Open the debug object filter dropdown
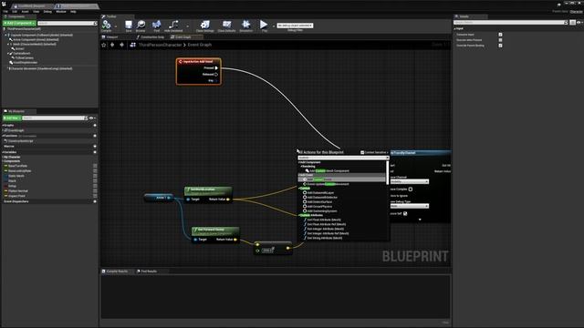The width and height of the screenshot is (584, 328). coord(295,26)
